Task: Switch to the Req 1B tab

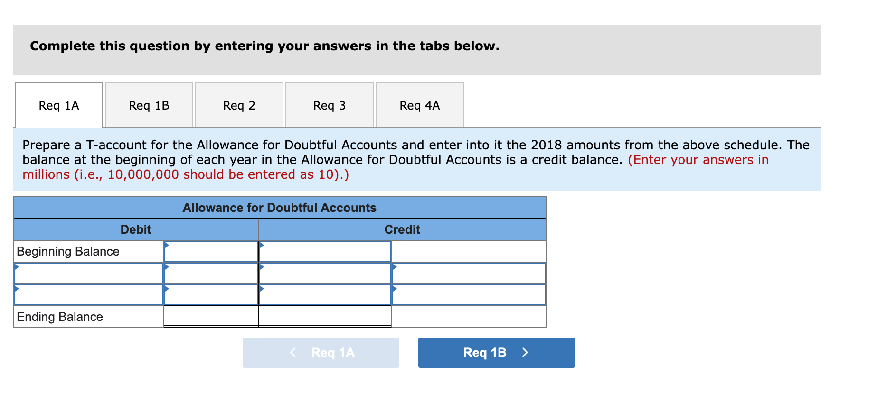Action: click(x=149, y=105)
